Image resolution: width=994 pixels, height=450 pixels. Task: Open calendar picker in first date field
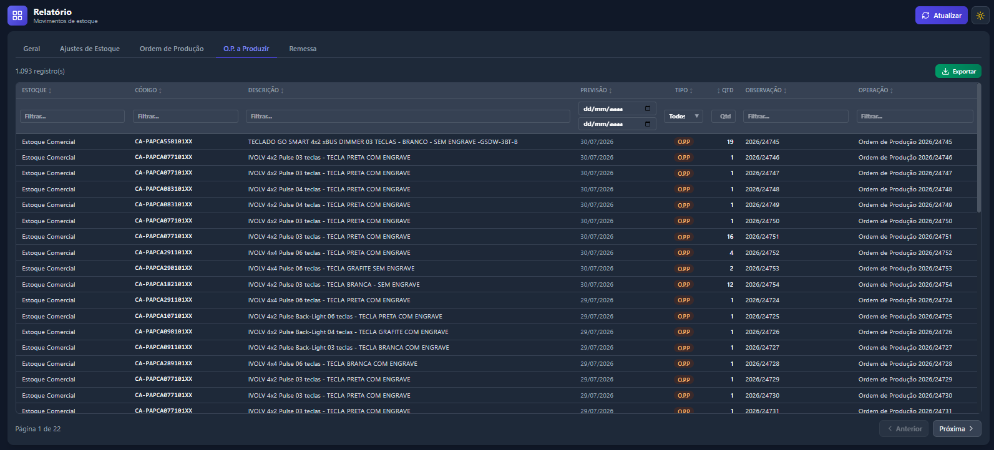(648, 108)
